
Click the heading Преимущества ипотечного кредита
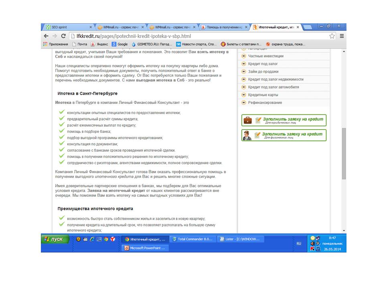coord(95,209)
